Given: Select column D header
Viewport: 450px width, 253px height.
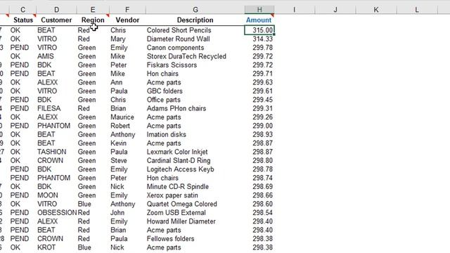Looking at the screenshot, I should coord(56,10).
